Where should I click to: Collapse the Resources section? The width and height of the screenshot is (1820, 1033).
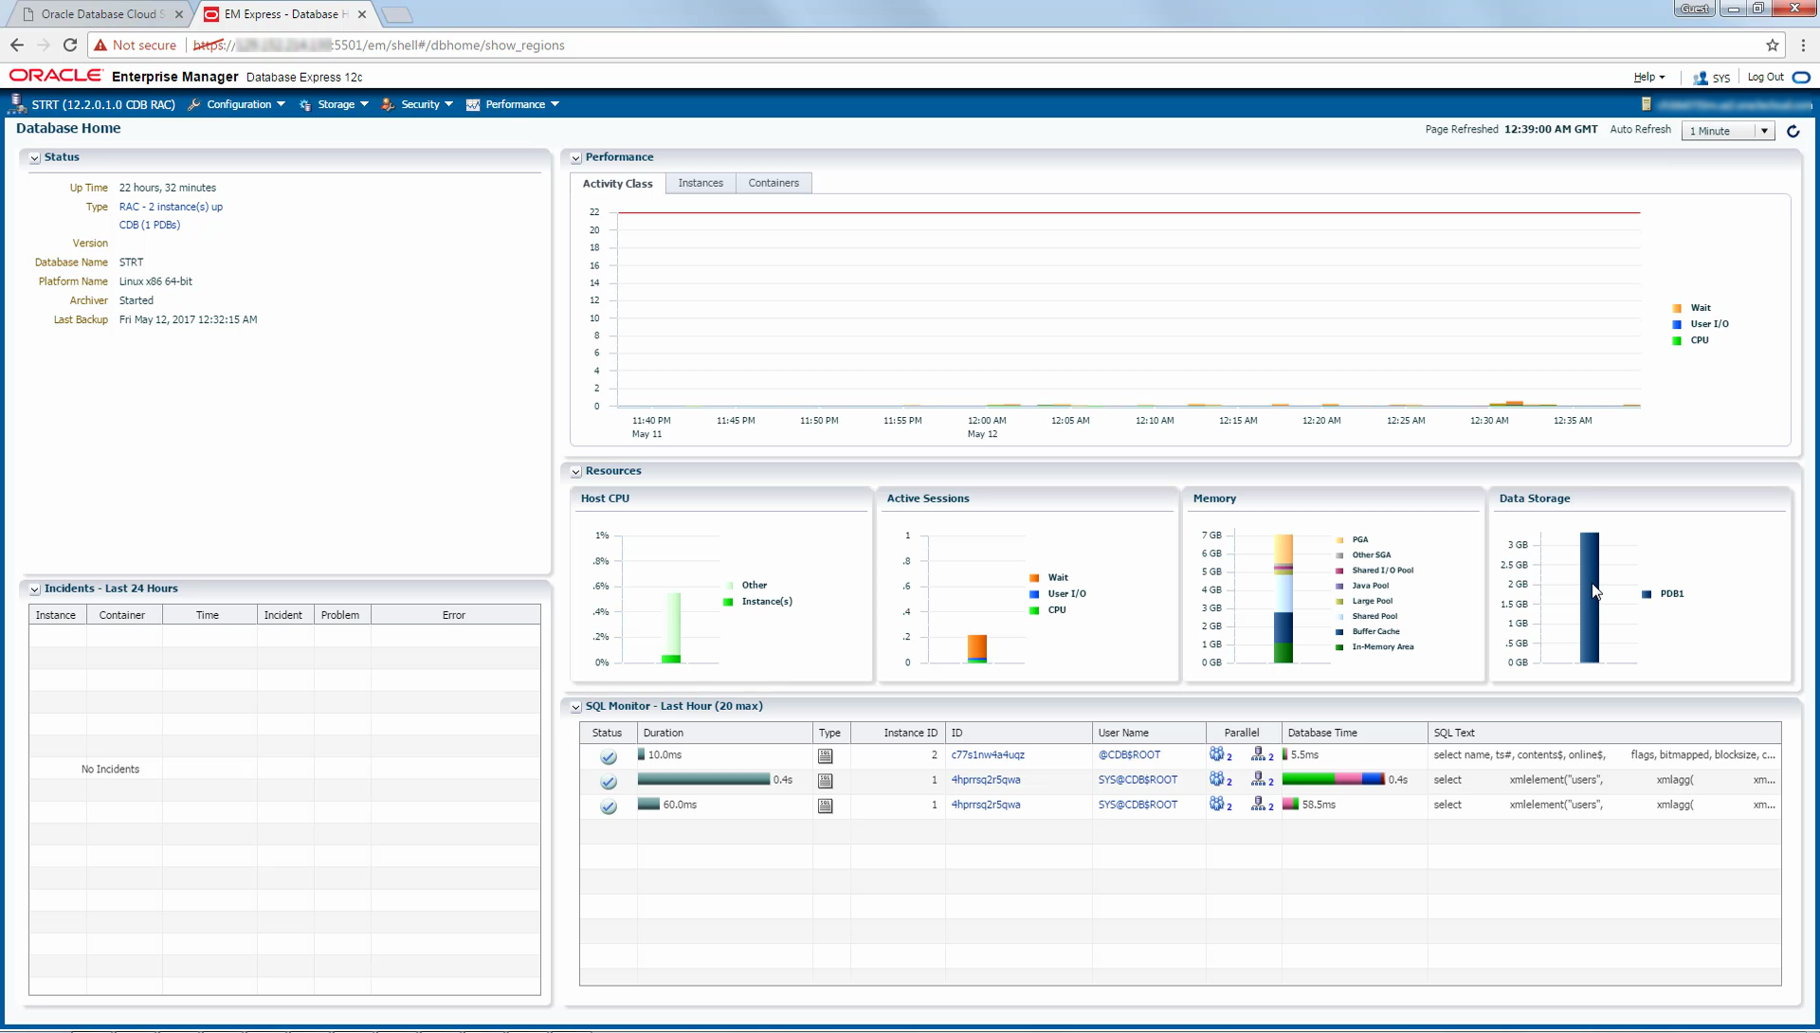pyautogui.click(x=575, y=472)
